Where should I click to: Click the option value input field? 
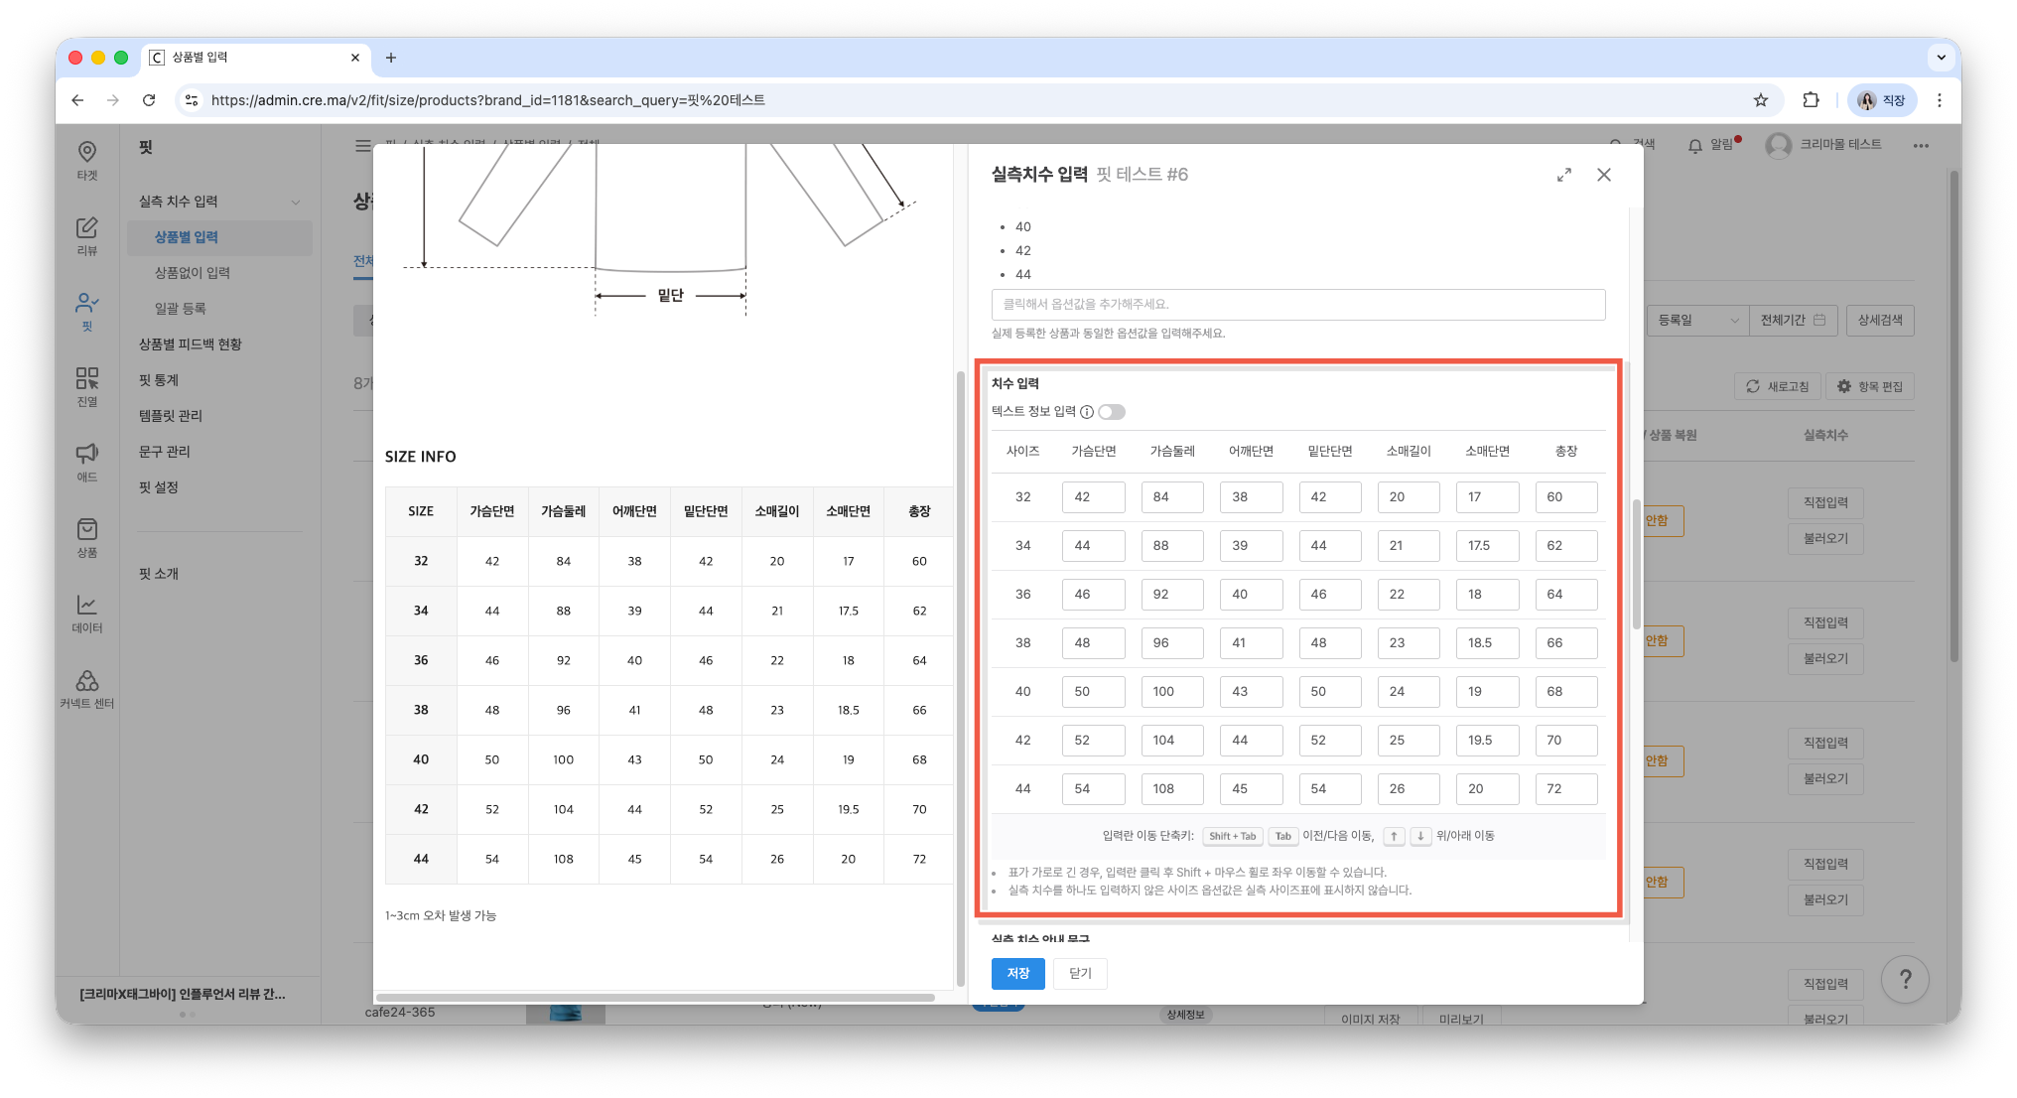(x=1297, y=305)
